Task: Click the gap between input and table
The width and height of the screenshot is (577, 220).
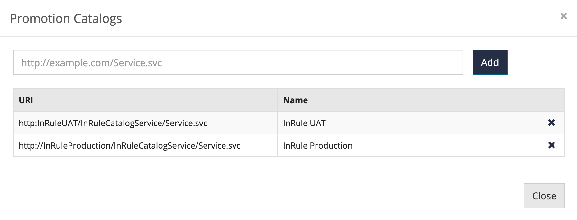Action: coord(238,82)
